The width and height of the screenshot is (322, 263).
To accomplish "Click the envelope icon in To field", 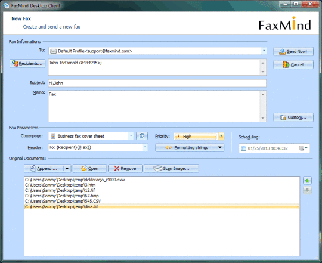I will 54,51.
